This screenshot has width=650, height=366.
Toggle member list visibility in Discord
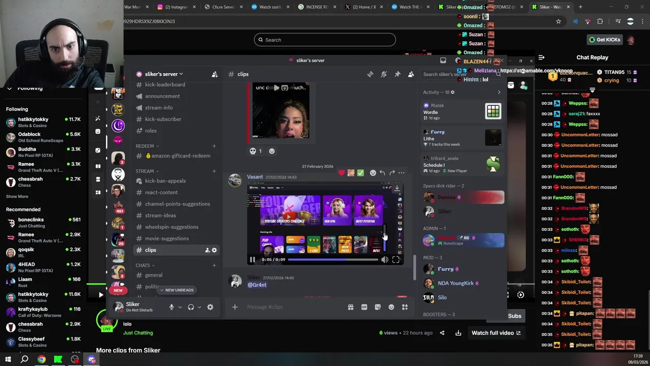[411, 74]
